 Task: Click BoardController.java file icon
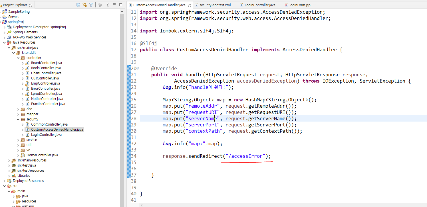[27, 63]
